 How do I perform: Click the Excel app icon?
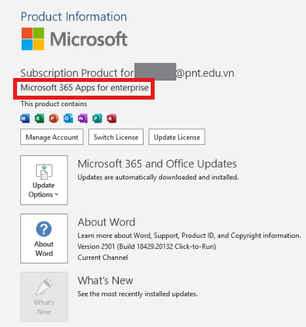[x=39, y=119]
